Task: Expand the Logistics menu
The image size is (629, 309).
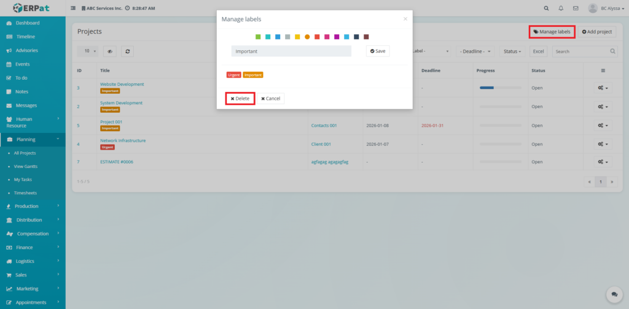Action: pos(33,261)
